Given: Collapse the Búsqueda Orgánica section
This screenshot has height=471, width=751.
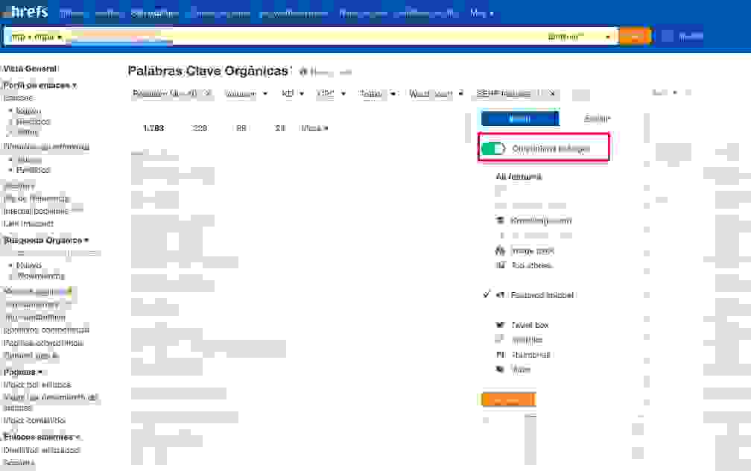Looking at the screenshot, I should pos(46,240).
